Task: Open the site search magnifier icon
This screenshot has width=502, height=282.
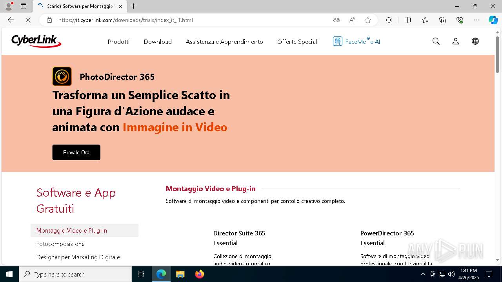Action: coord(436,41)
